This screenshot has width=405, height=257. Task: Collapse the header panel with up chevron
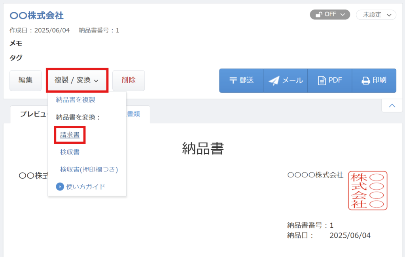pyautogui.click(x=392, y=105)
